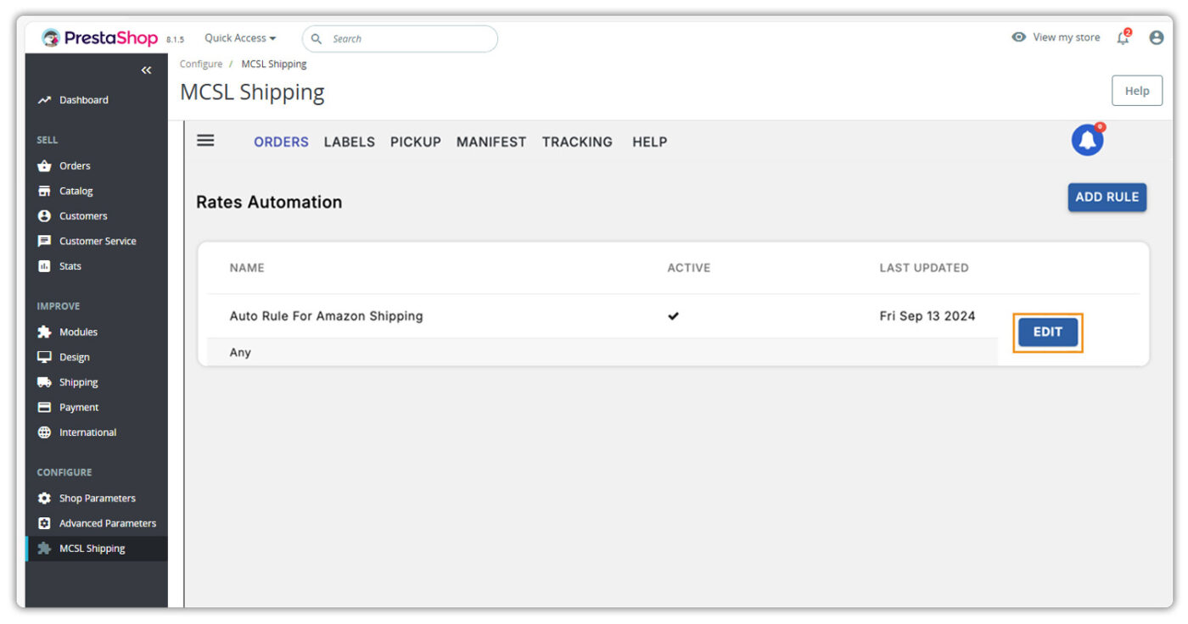Focus the top Search field
The height and width of the screenshot is (624, 1188).
[400, 39]
